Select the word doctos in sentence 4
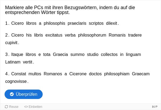The image size is (161, 110). pos(95,74)
